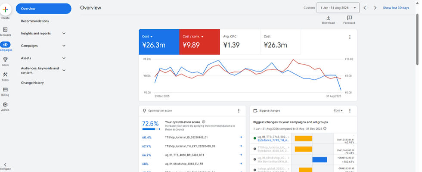
Task: Click the Download icon
Action: [x=328, y=18]
